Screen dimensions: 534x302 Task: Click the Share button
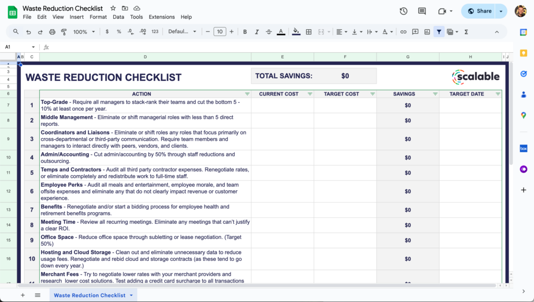coord(479,11)
